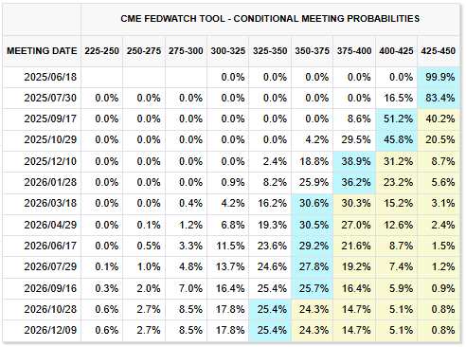This screenshot has width=466, height=347.
Task: Select the 29.2% cell for 2026/06/17
Action: click(312, 246)
